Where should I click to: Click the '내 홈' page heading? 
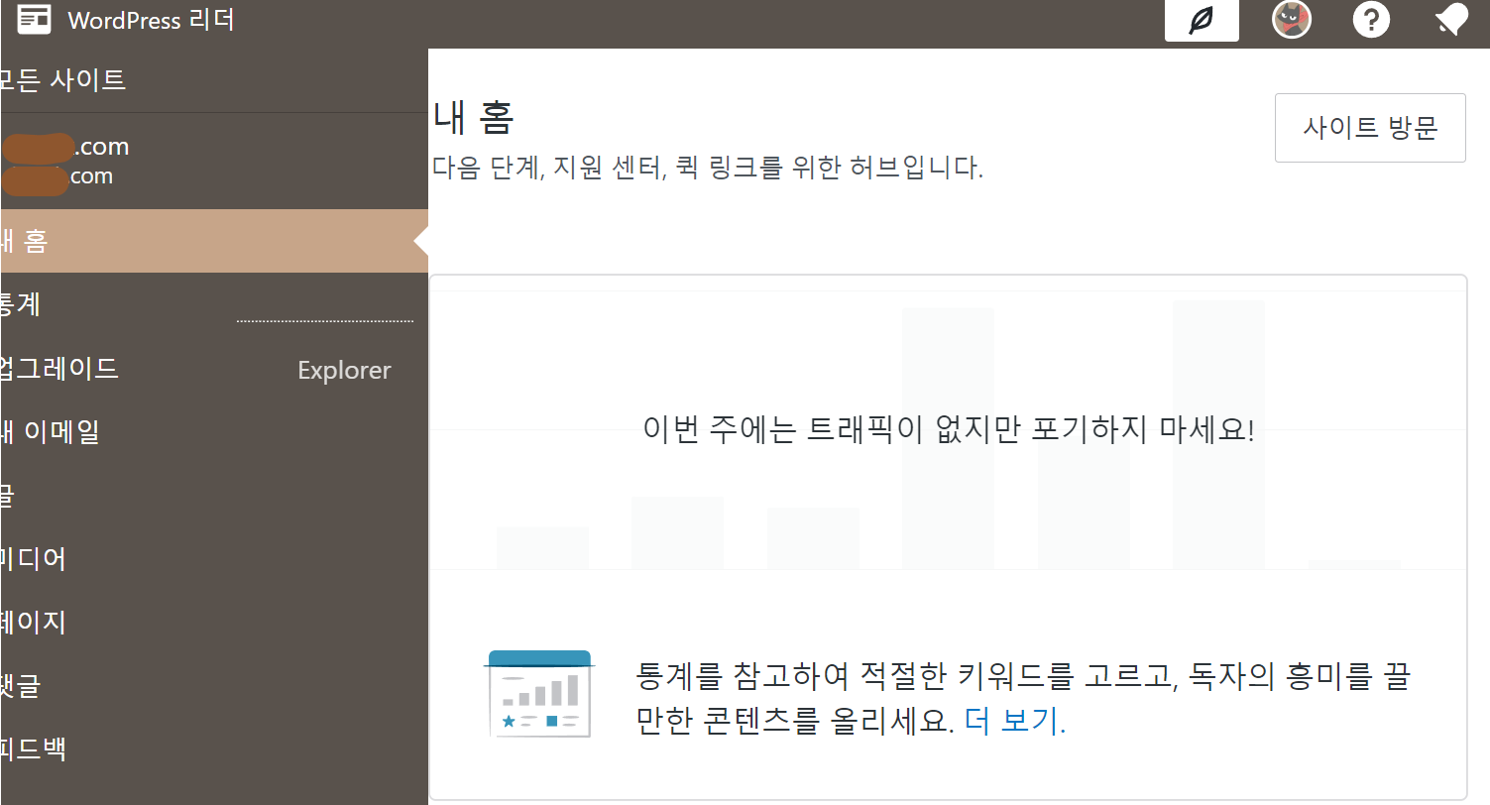tap(473, 119)
